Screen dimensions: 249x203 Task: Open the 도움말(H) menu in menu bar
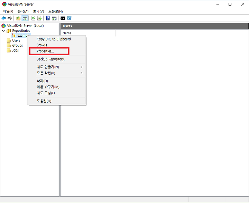[55, 11]
